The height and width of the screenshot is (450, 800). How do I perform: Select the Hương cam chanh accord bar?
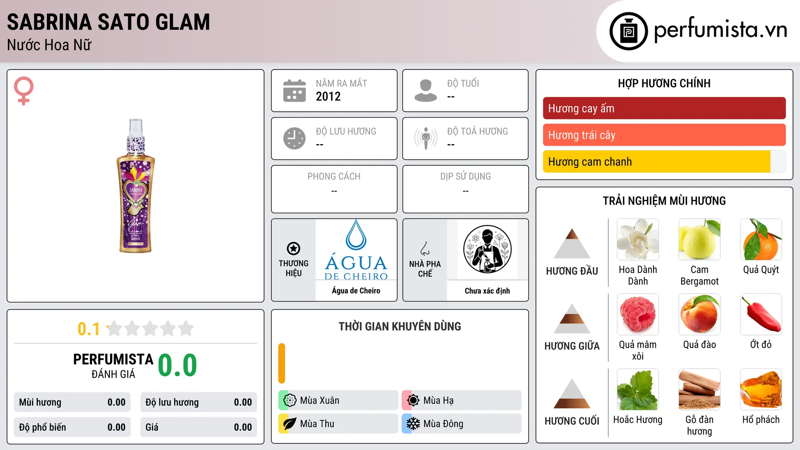coord(664,161)
